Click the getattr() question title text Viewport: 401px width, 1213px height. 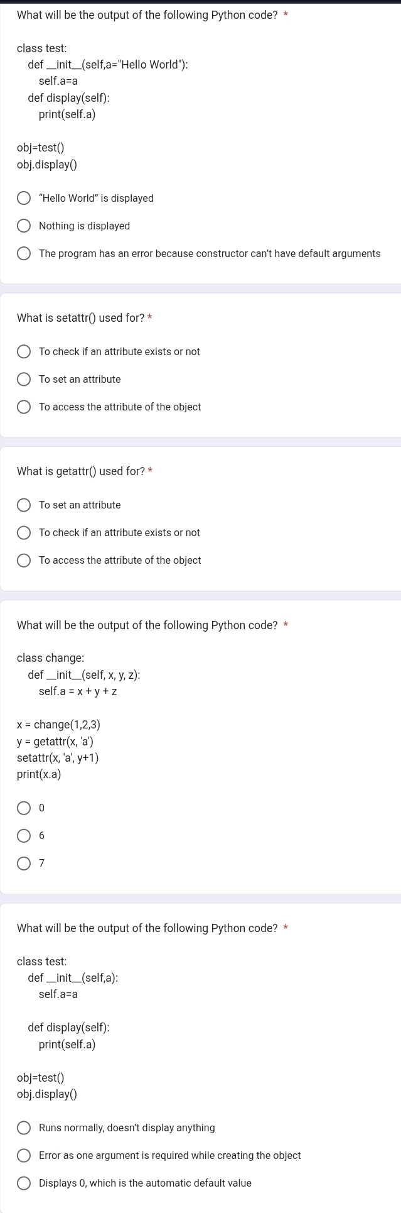(x=80, y=471)
